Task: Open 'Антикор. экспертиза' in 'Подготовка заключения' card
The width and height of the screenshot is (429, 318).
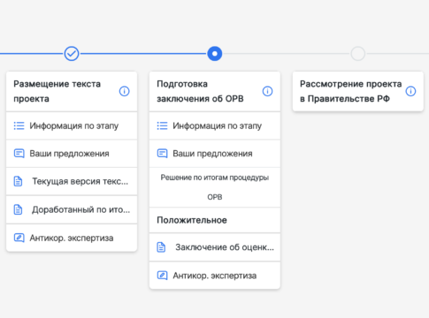Action: [215, 276]
